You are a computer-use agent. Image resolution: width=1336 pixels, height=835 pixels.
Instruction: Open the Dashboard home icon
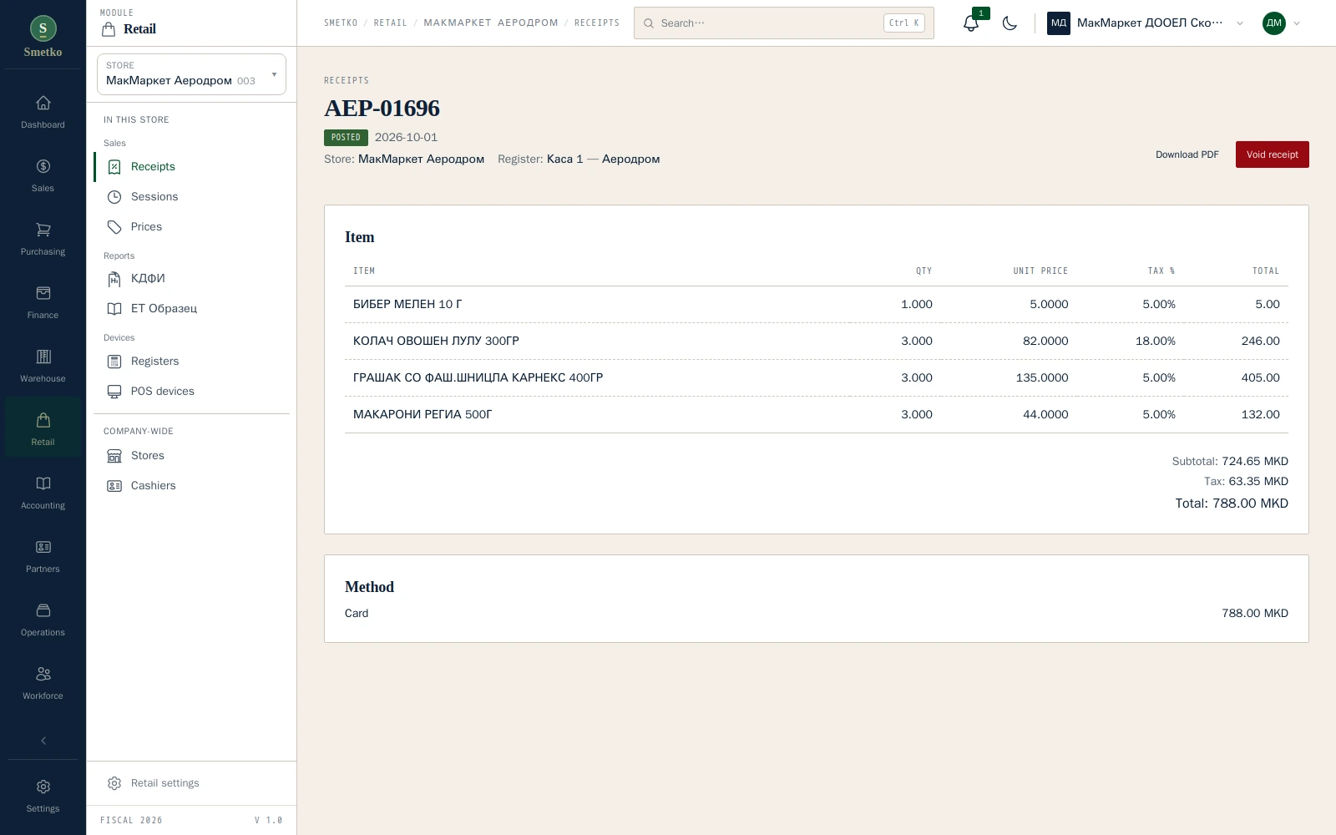[43, 103]
